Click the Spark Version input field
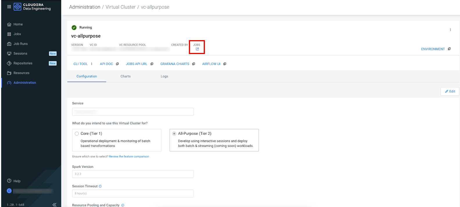This screenshot has height=207, width=460. tap(133, 174)
